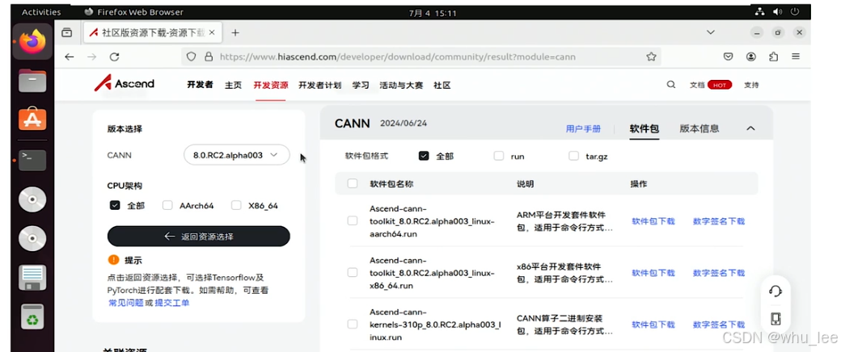Launch Ubuntu Software from the dock
841x352 pixels.
(x=32, y=119)
